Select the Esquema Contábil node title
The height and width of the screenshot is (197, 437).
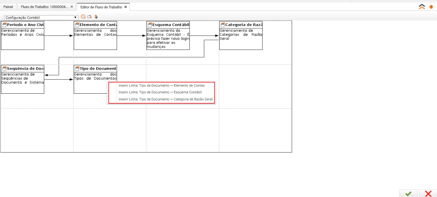[171, 25]
